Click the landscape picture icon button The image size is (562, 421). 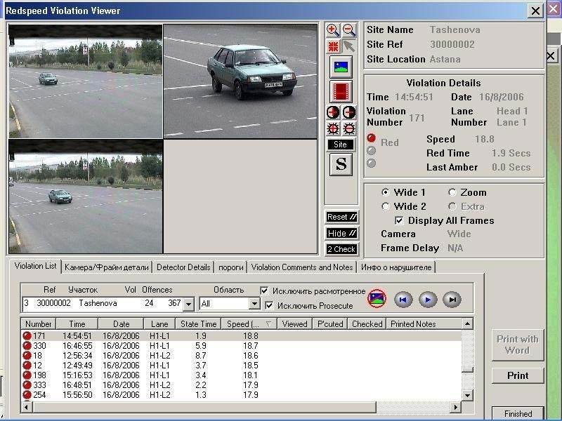click(341, 67)
